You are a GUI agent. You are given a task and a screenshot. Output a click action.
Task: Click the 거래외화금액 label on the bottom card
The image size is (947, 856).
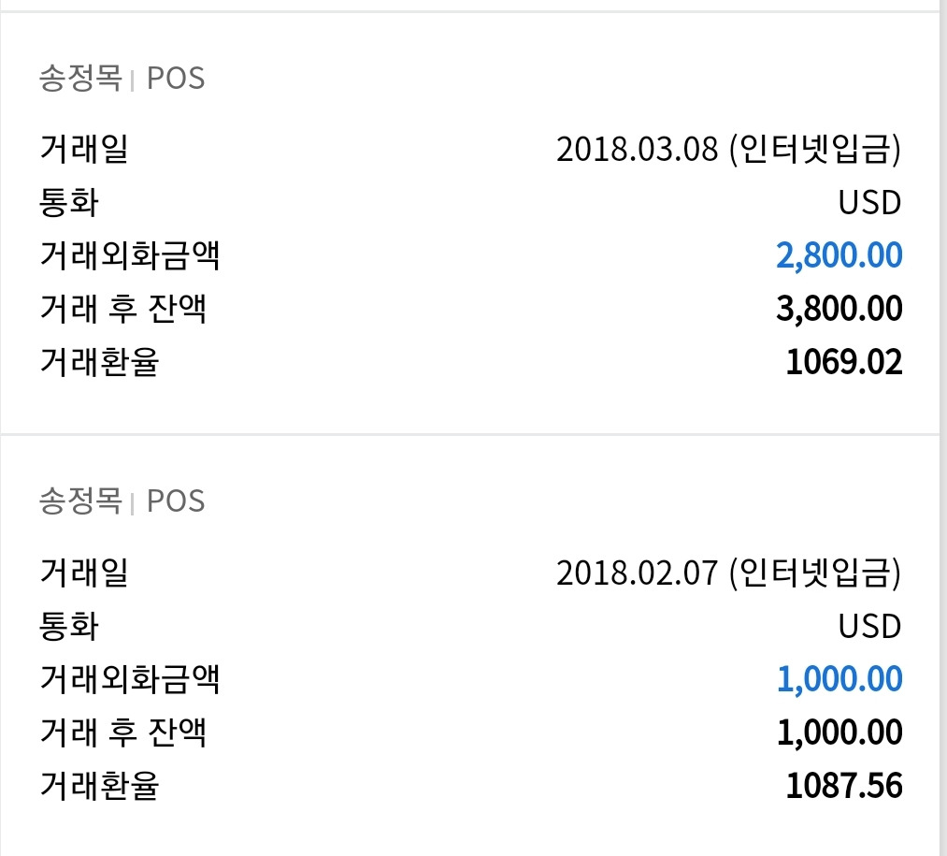point(130,678)
